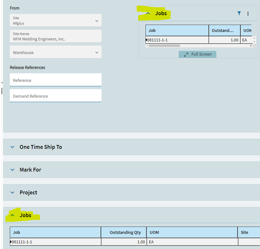Click the Outstand... column header in upper grid
Image resolution: width=260 pixels, height=249 pixels.
pos(225,30)
